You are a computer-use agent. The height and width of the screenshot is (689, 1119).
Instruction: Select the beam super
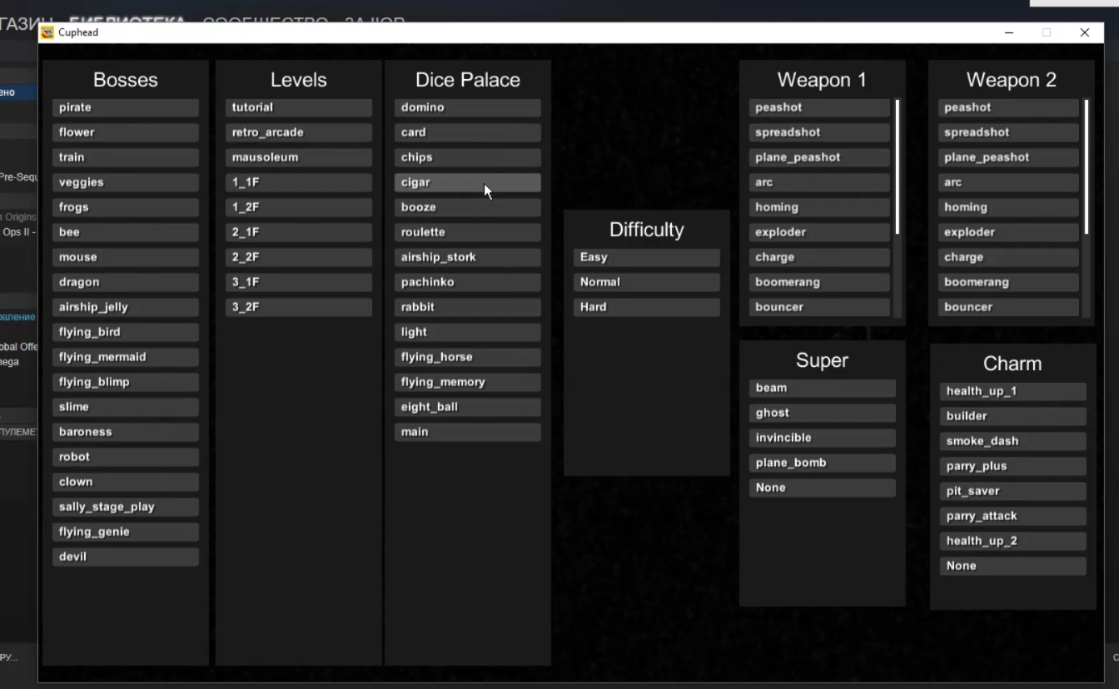(823, 389)
